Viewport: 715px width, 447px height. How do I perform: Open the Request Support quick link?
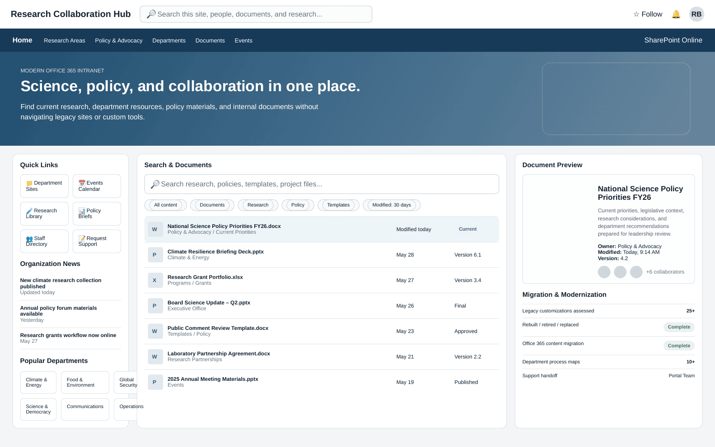click(x=97, y=241)
